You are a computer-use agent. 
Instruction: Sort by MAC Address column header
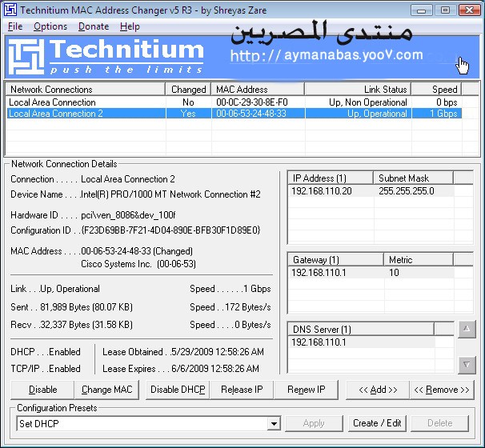point(258,90)
